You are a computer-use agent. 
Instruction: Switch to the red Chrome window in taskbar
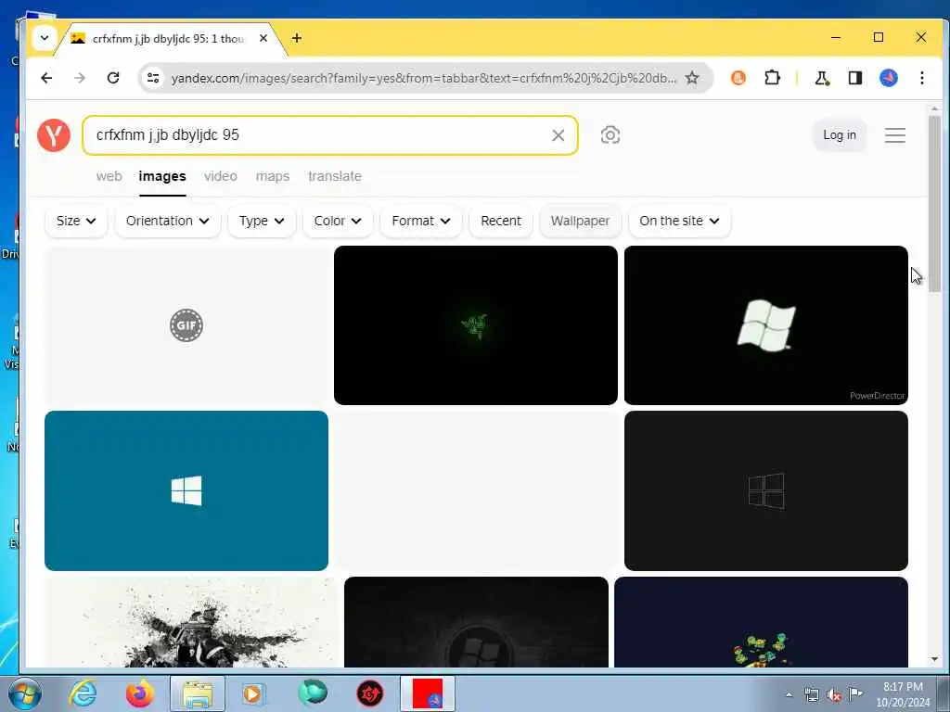427,693
